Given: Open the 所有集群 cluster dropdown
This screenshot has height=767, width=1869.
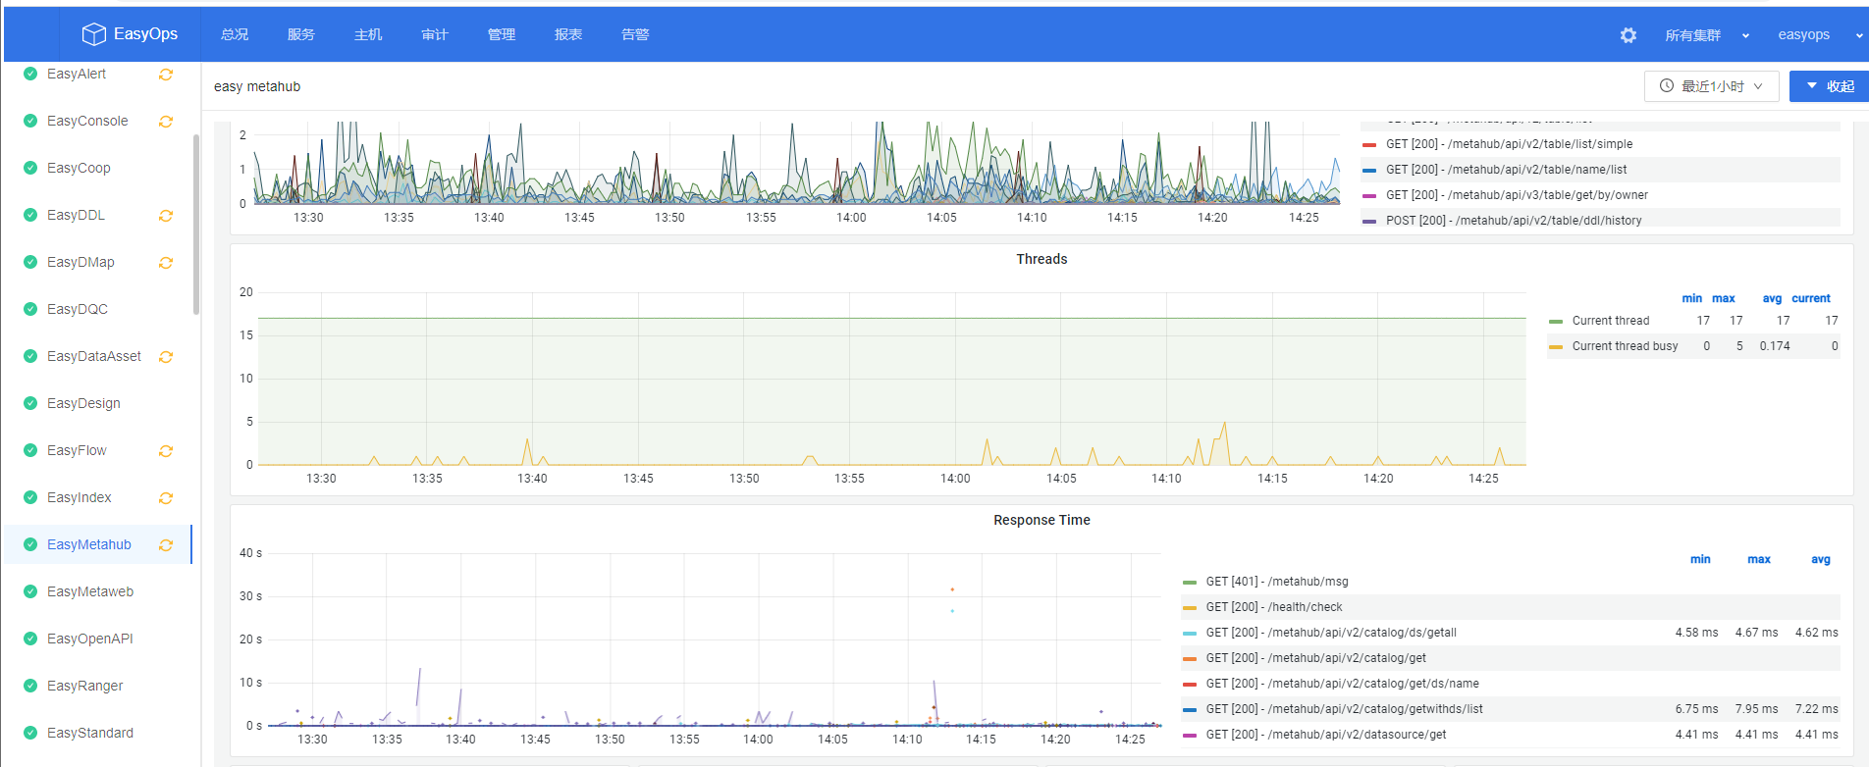Looking at the screenshot, I should coord(1707,35).
